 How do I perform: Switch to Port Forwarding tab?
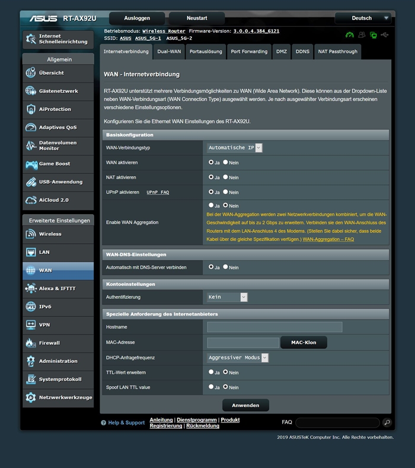(249, 52)
